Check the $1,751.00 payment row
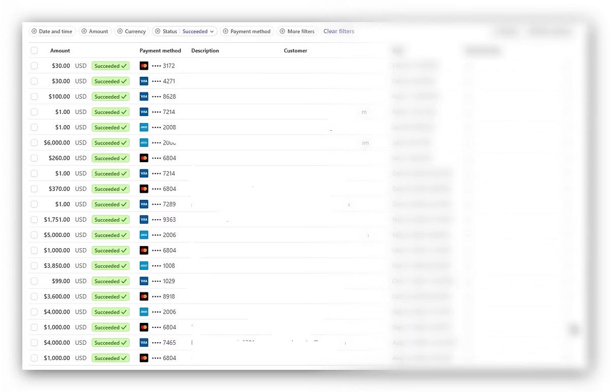 tap(34, 219)
